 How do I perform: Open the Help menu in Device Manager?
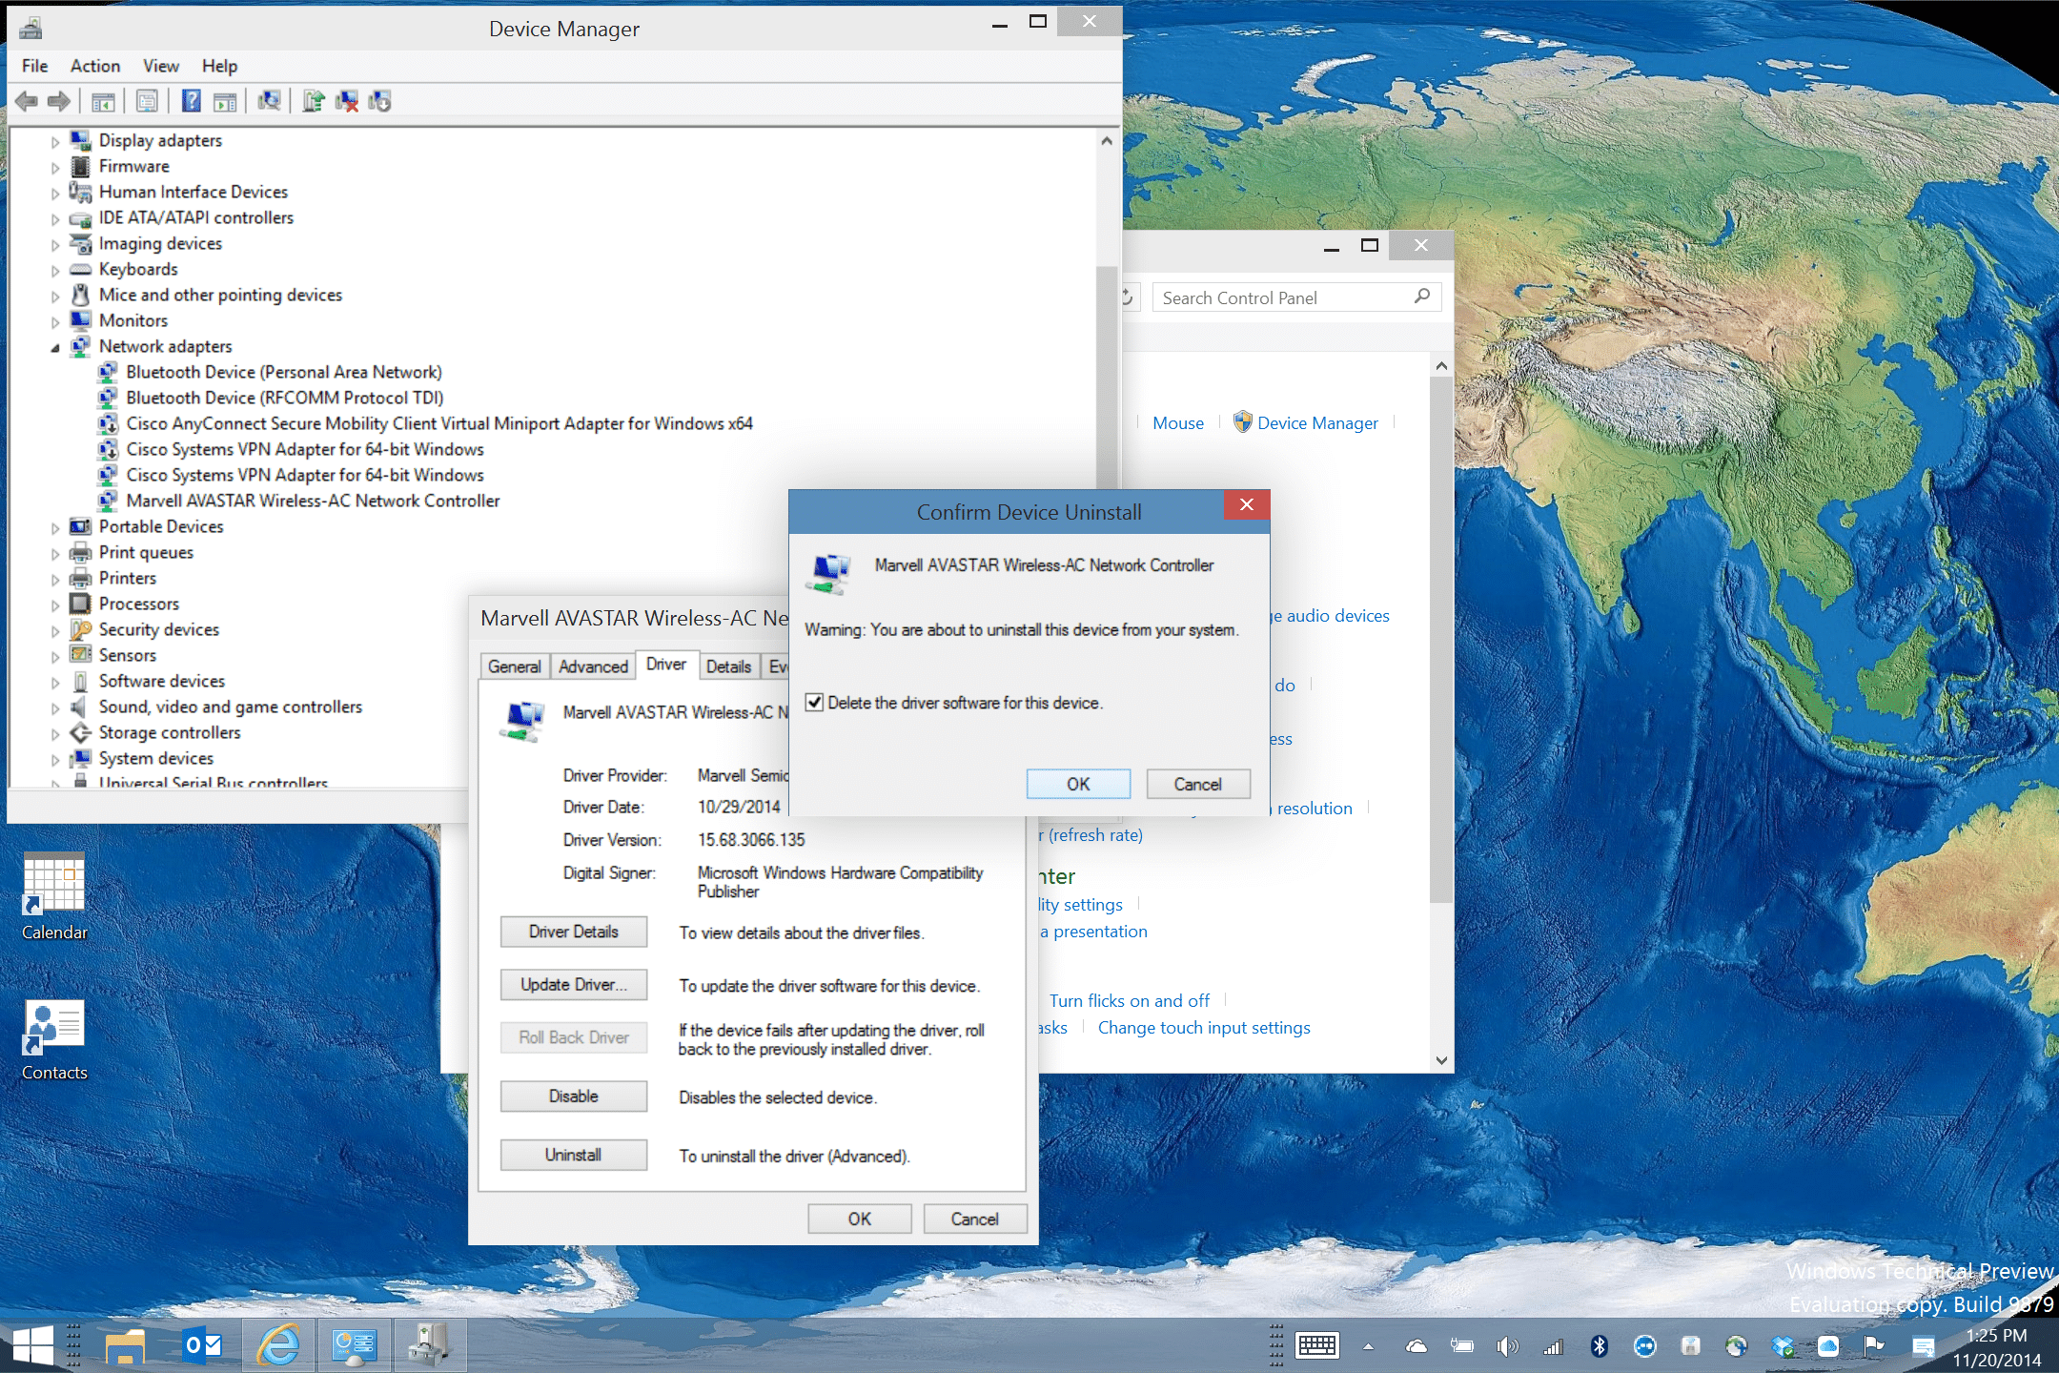click(x=219, y=66)
